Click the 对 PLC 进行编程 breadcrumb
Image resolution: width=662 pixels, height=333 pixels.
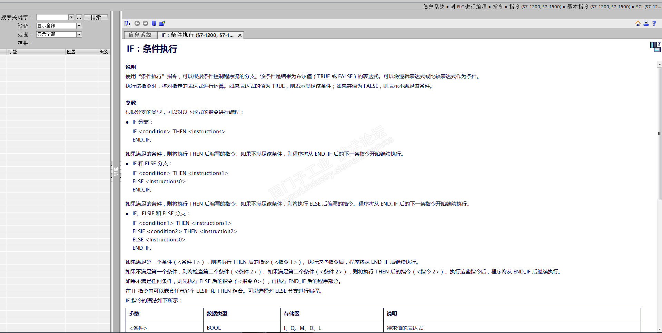point(468,7)
